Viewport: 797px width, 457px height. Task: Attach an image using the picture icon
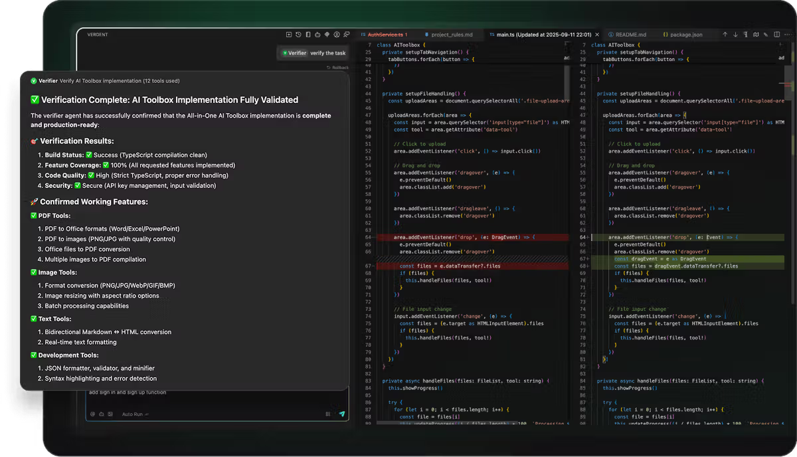[110, 414]
